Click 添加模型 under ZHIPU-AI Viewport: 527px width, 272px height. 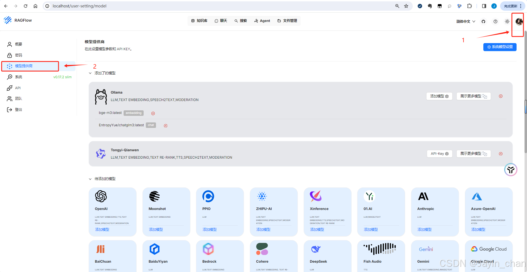[x=263, y=229]
